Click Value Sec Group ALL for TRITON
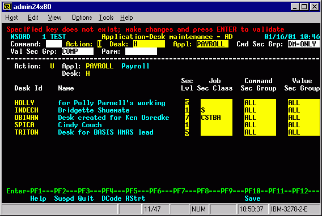This screenshot has width=322, height=216. coord(304,132)
